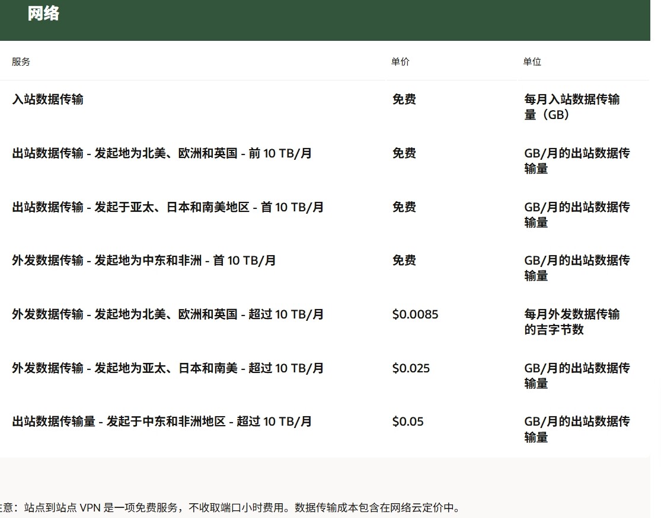The height and width of the screenshot is (518, 661).
Task: Select 出站数据传输 亚太、日本和南美地区 首 10 TB/月
Action: pos(168,207)
